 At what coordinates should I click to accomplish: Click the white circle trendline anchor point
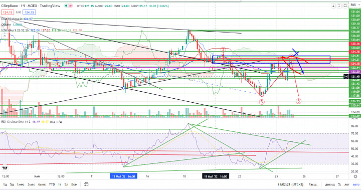[x=124, y=88]
